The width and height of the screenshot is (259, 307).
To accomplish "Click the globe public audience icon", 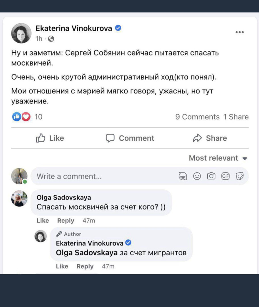I will pos(51,39).
